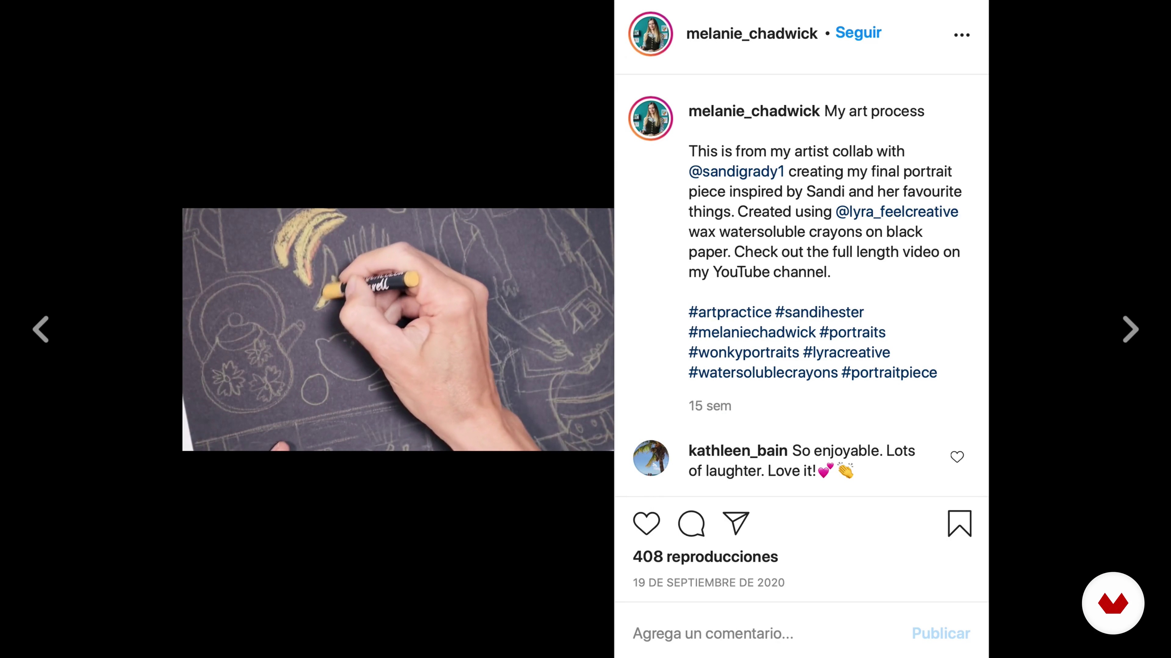Open the #wonkyportraits hashtag
1171x658 pixels.
click(x=744, y=352)
